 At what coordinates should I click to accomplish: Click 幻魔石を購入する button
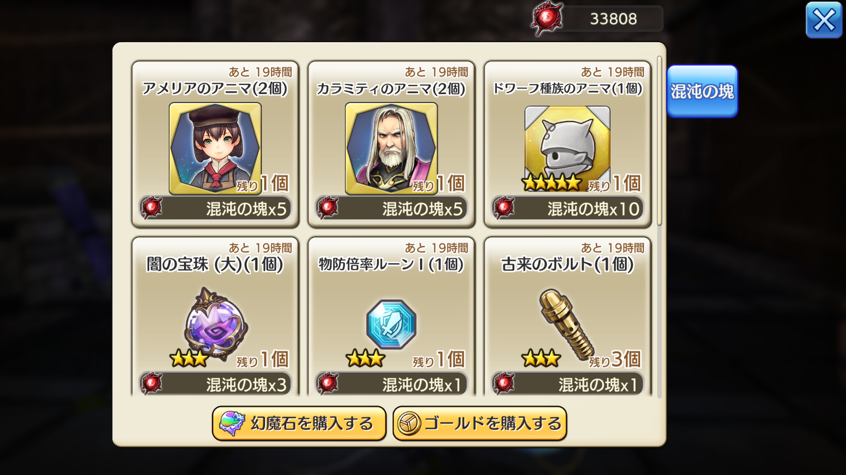tap(299, 424)
